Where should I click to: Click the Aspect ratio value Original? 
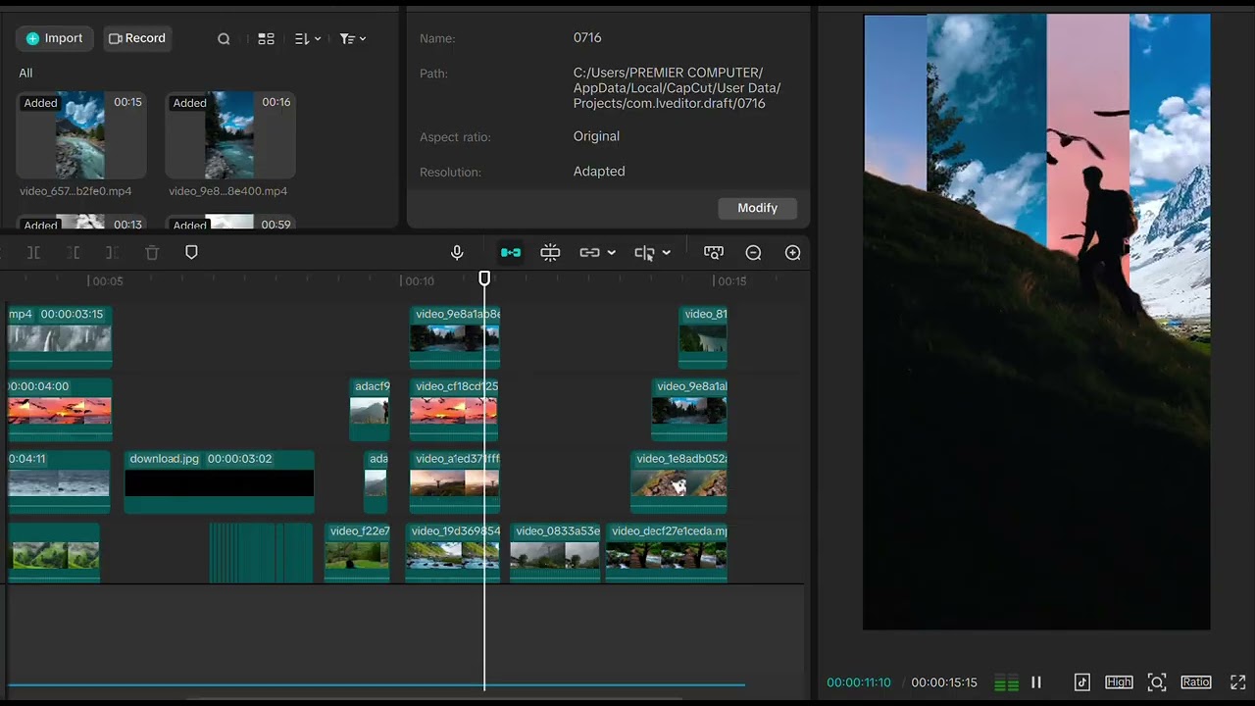596,136
